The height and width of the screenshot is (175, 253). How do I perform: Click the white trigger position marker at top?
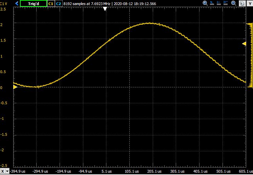click(105, 9)
